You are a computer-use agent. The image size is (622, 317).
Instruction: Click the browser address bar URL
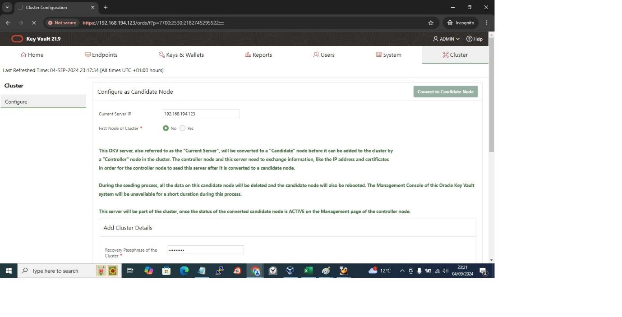pyautogui.click(x=154, y=23)
